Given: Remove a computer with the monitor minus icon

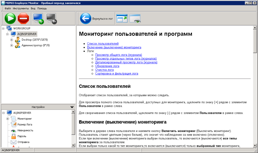Looking at the screenshot, I should tap(51, 19).
